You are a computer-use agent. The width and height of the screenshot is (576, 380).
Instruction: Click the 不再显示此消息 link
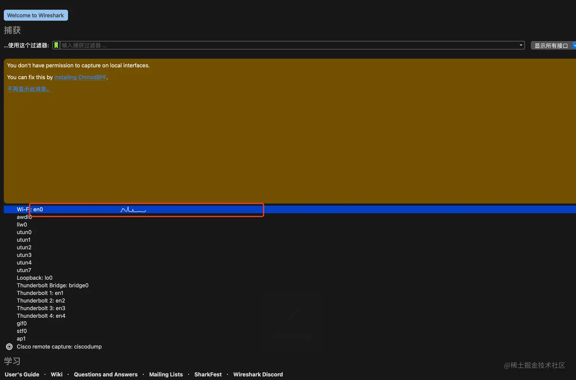tap(29, 89)
